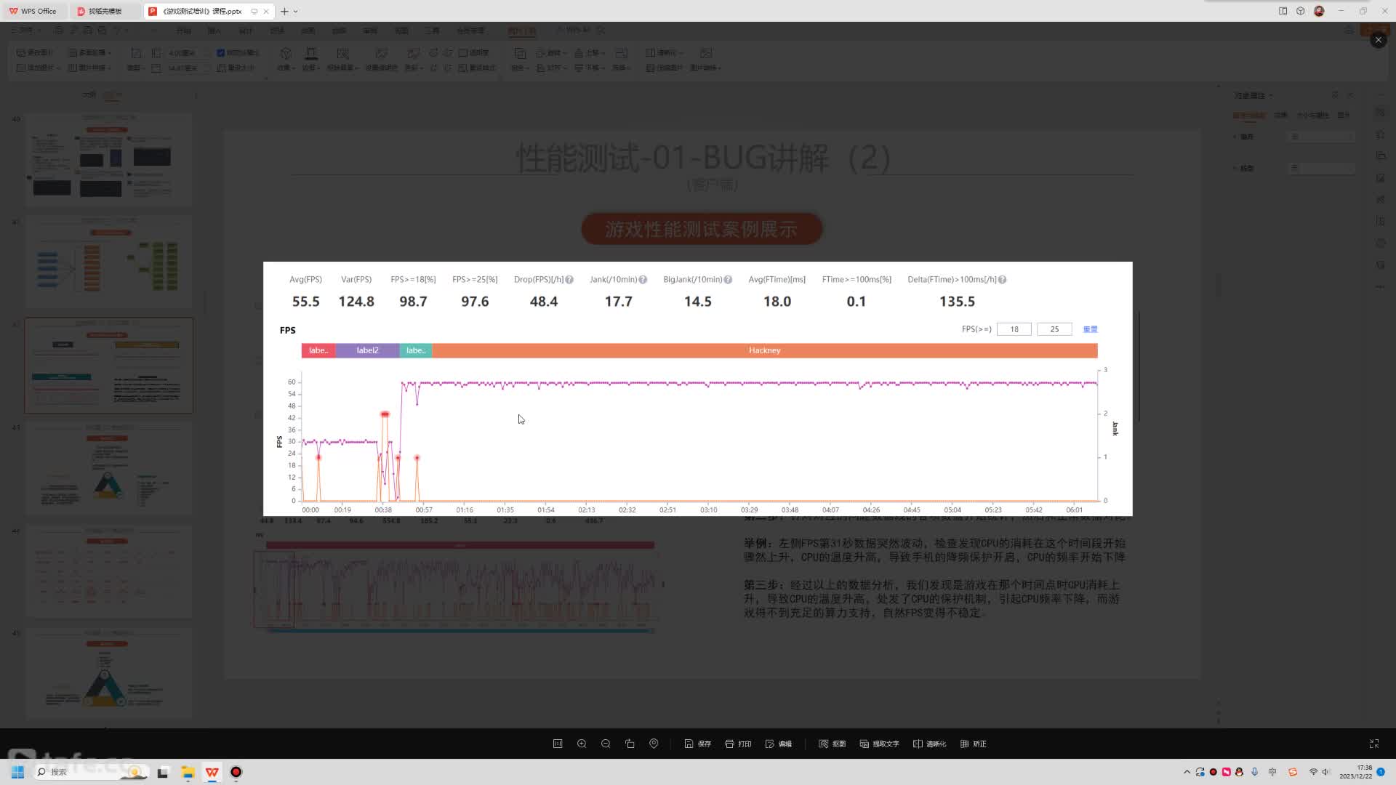Show image at actual 1:1 size
The image size is (1396, 785).
[x=558, y=744]
